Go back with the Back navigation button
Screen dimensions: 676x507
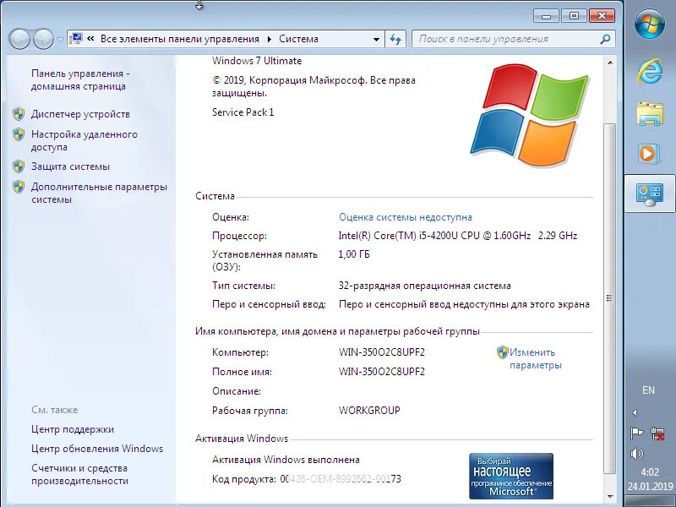pos(19,39)
